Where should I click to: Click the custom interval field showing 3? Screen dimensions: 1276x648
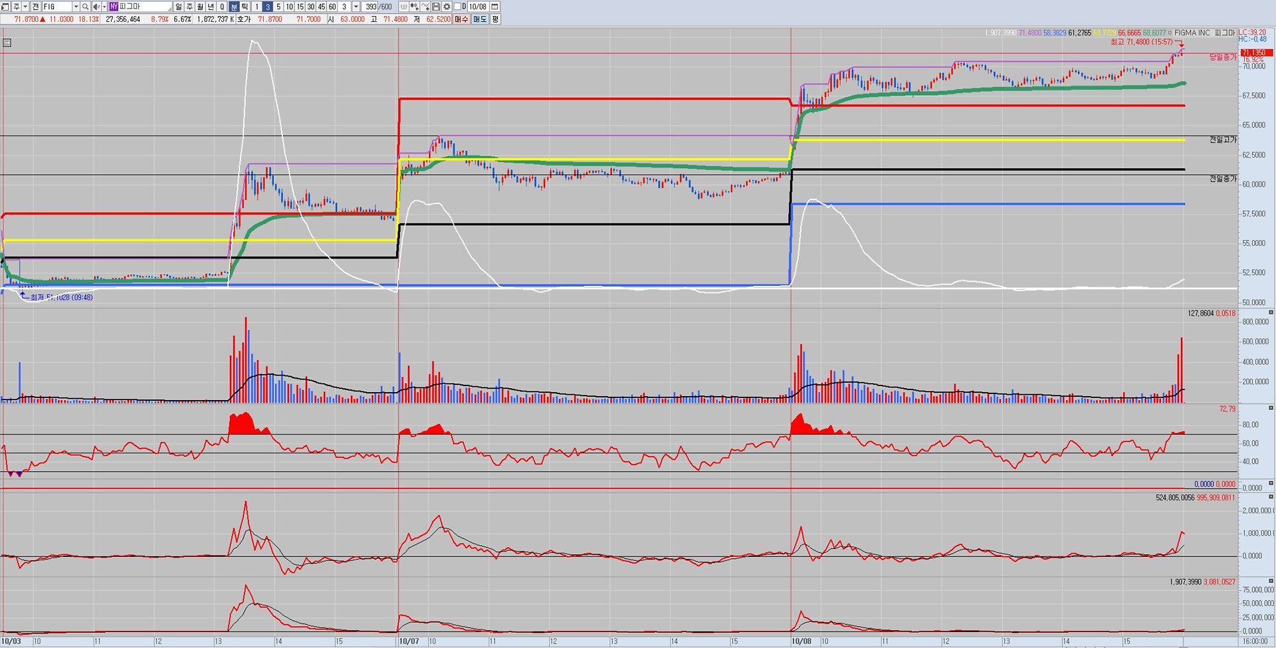[x=344, y=7]
